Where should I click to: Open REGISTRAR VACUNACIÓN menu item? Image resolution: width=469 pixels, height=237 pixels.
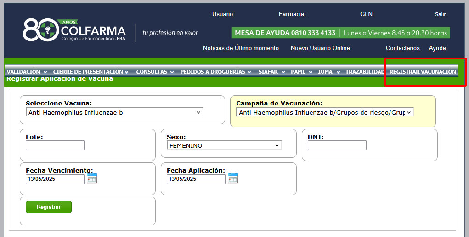(x=422, y=72)
